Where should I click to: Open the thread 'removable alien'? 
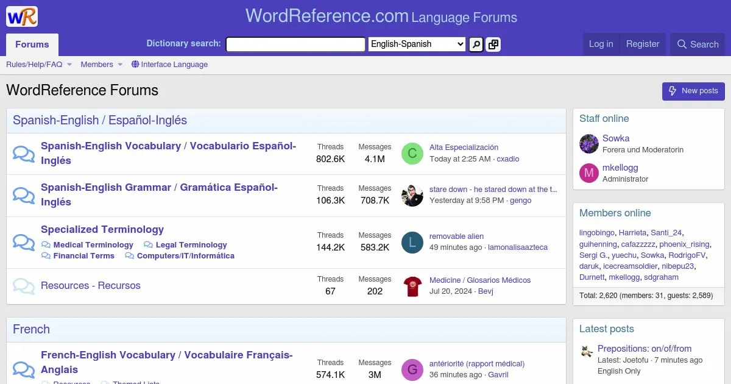(457, 236)
